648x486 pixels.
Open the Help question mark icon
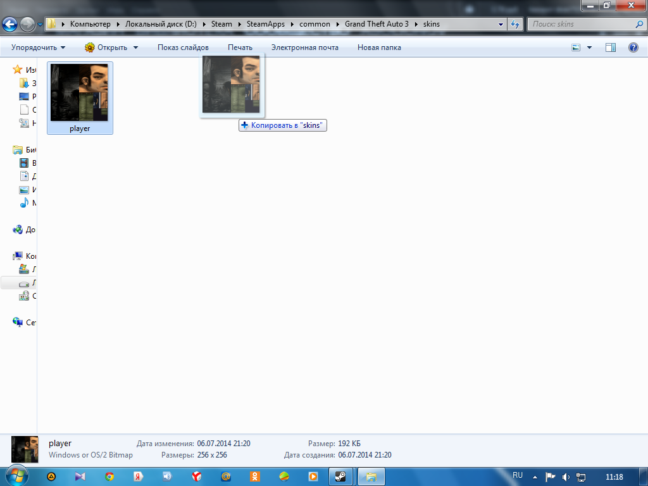(x=633, y=47)
